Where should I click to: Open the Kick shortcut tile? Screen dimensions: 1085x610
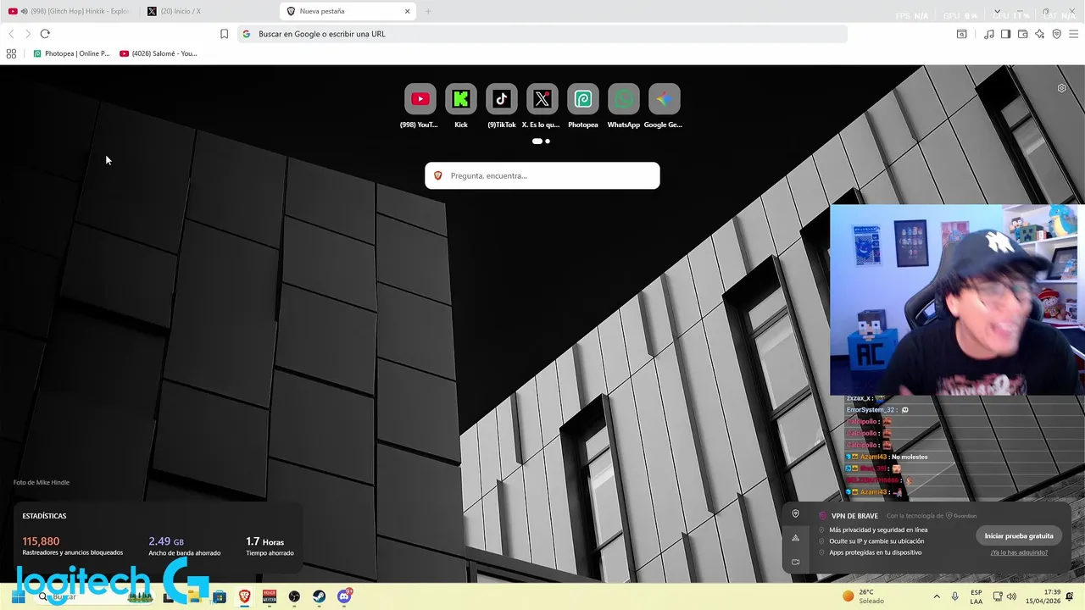click(460, 99)
